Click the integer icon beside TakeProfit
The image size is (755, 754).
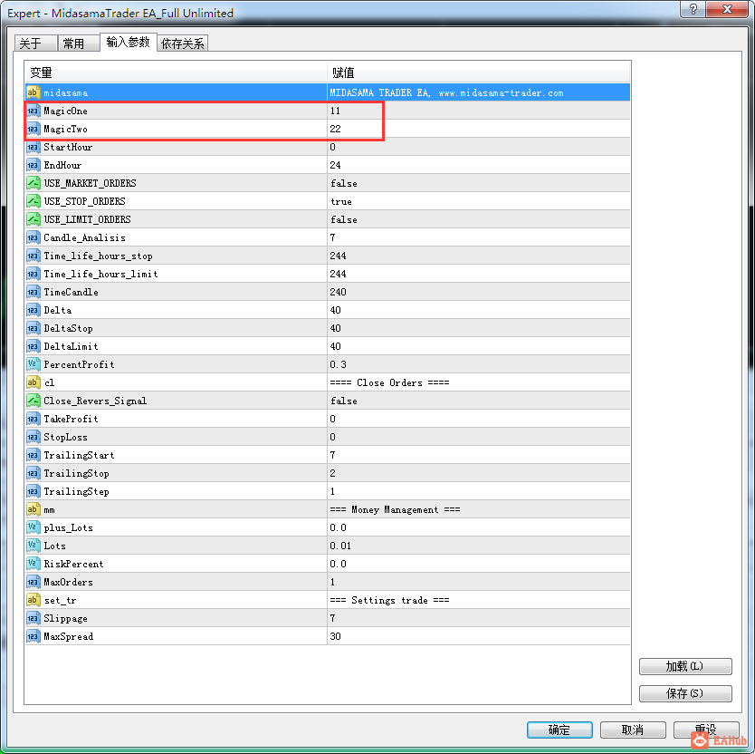coord(33,419)
